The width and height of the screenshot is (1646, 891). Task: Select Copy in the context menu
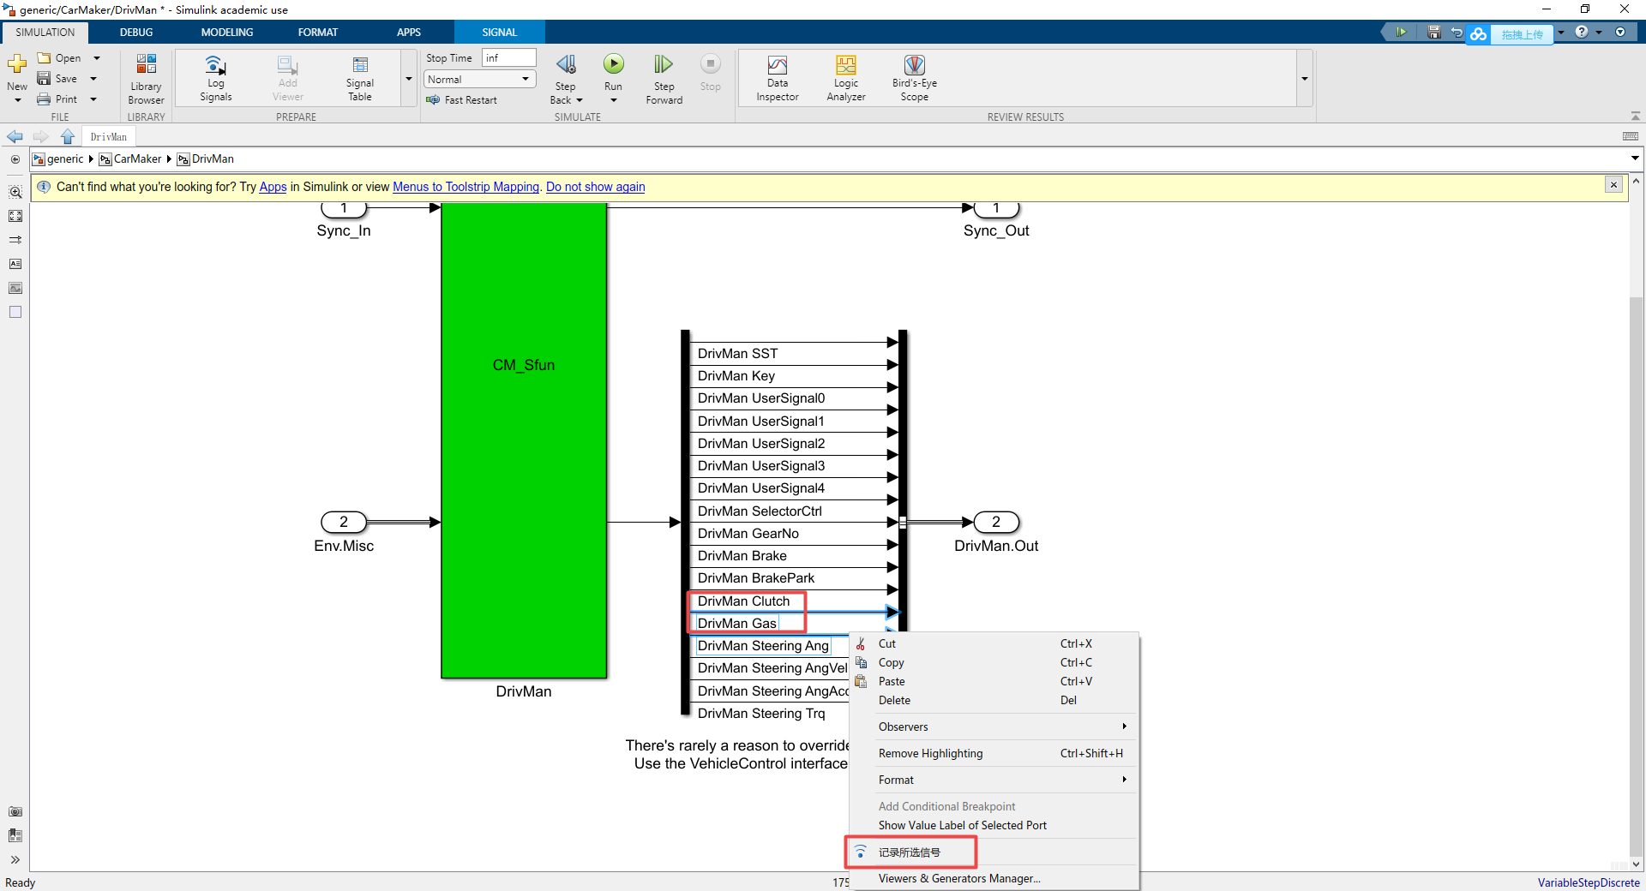coord(893,662)
